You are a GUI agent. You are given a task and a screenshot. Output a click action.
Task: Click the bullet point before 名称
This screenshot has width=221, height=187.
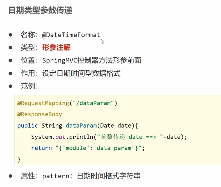pyautogui.click(x=11, y=35)
